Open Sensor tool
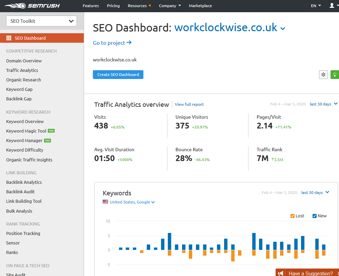 pos(13,243)
